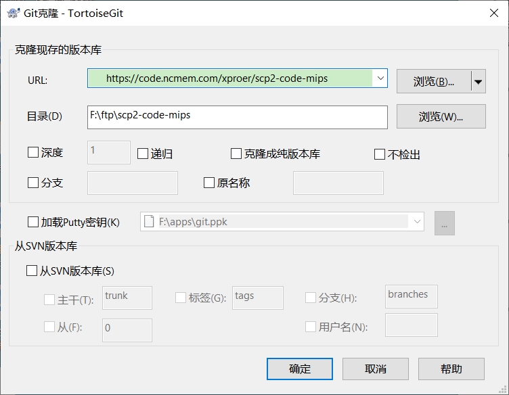Toggle the 原名称 origin name checkbox
This screenshot has width=509, height=395.
pyautogui.click(x=209, y=183)
